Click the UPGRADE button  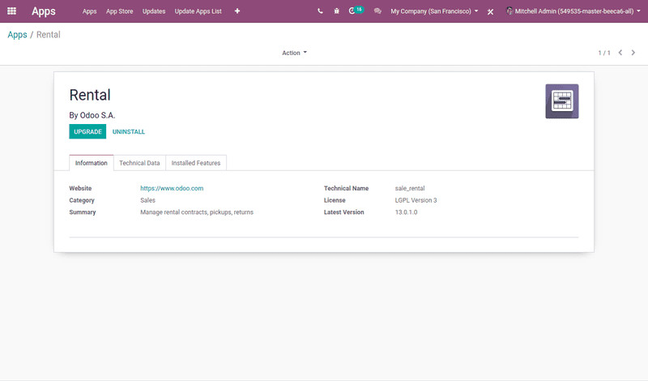tap(87, 131)
